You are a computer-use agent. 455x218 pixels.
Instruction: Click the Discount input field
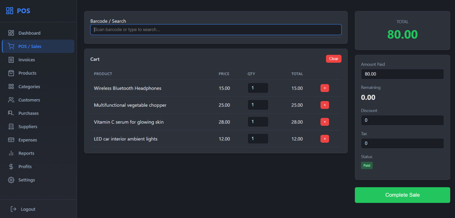[402, 120]
